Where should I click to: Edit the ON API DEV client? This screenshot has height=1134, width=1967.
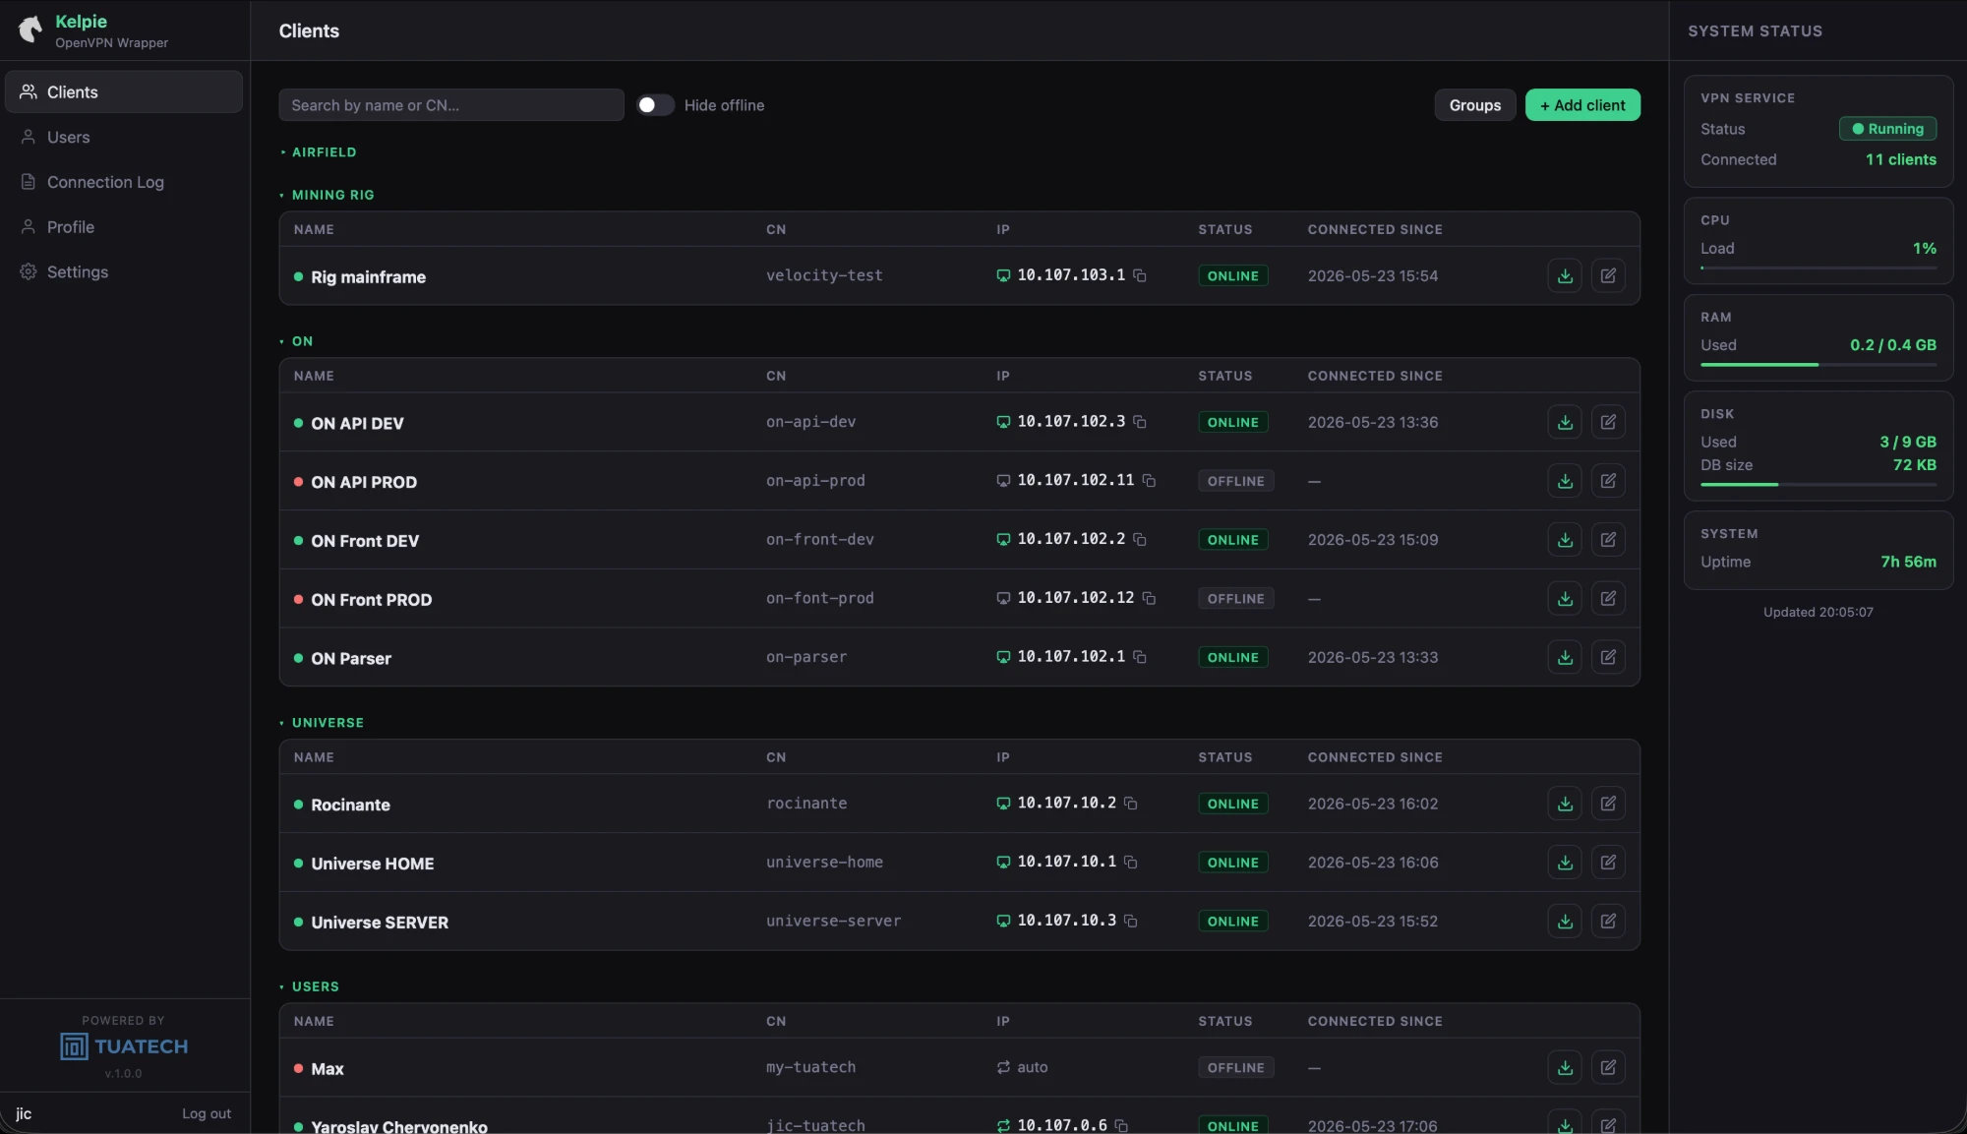pos(1608,422)
